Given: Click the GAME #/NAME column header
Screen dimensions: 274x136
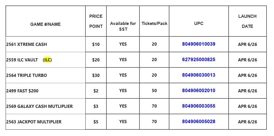Looking at the screenshot, I should click(45, 24).
